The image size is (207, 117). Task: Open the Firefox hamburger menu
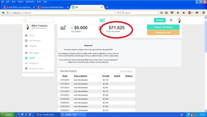pyautogui.click(x=204, y=13)
